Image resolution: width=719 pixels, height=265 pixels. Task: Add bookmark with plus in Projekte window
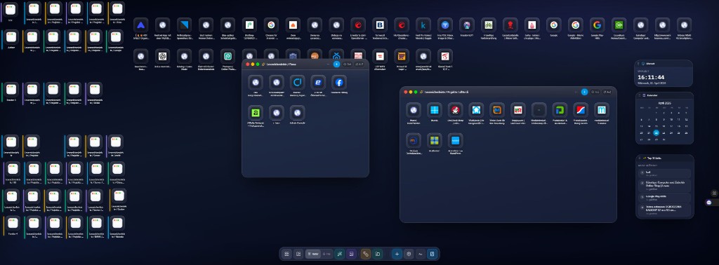pos(585,92)
